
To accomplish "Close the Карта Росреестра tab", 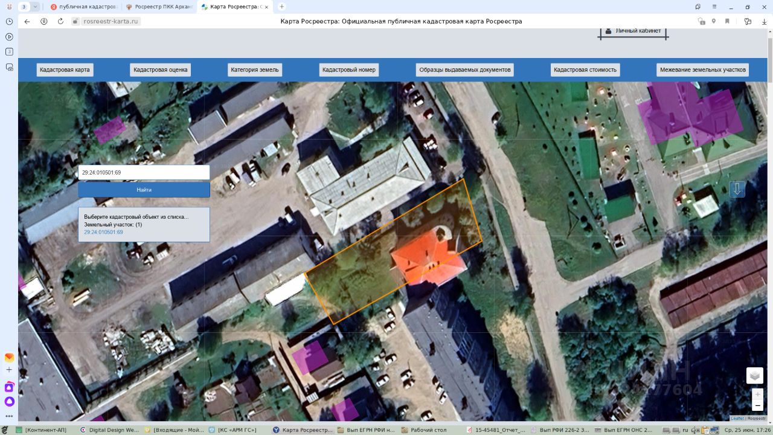I will (x=266, y=7).
